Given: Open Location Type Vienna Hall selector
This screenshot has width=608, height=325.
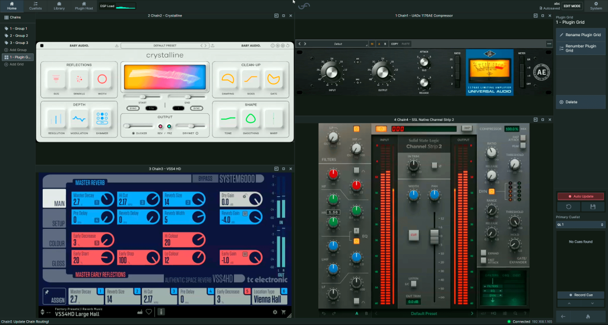Looking at the screenshot, I should click(x=270, y=297).
